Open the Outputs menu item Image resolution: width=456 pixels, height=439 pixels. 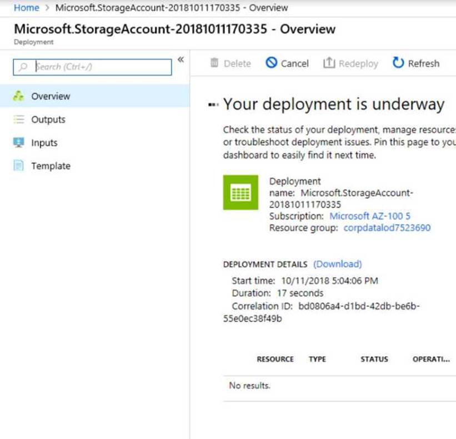coord(94,119)
